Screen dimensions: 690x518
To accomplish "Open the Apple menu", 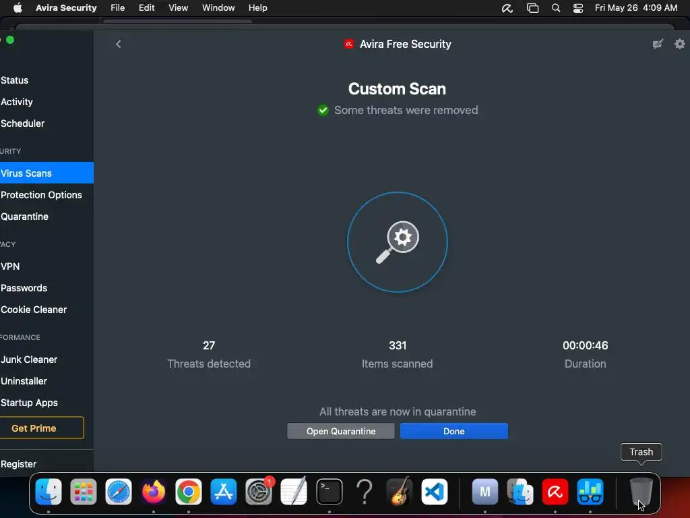I will (18, 7).
